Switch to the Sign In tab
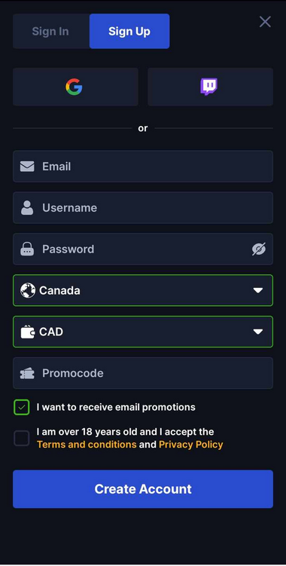This screenshot has height=566, width=286. 51,32
